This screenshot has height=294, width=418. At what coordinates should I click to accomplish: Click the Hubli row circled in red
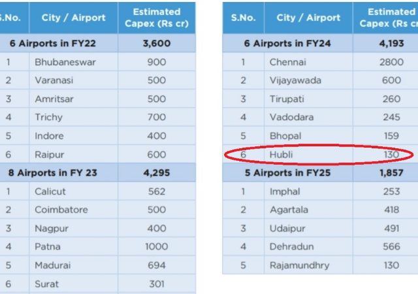click(x=320, y=154)
